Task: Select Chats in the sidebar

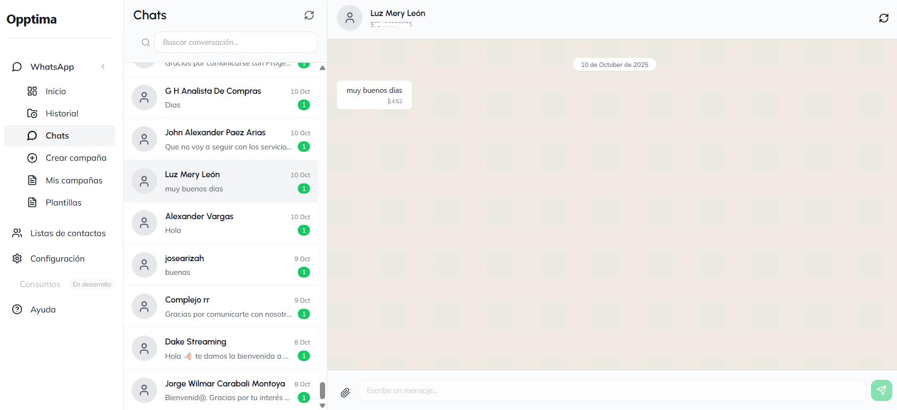Action: [59, 136]
